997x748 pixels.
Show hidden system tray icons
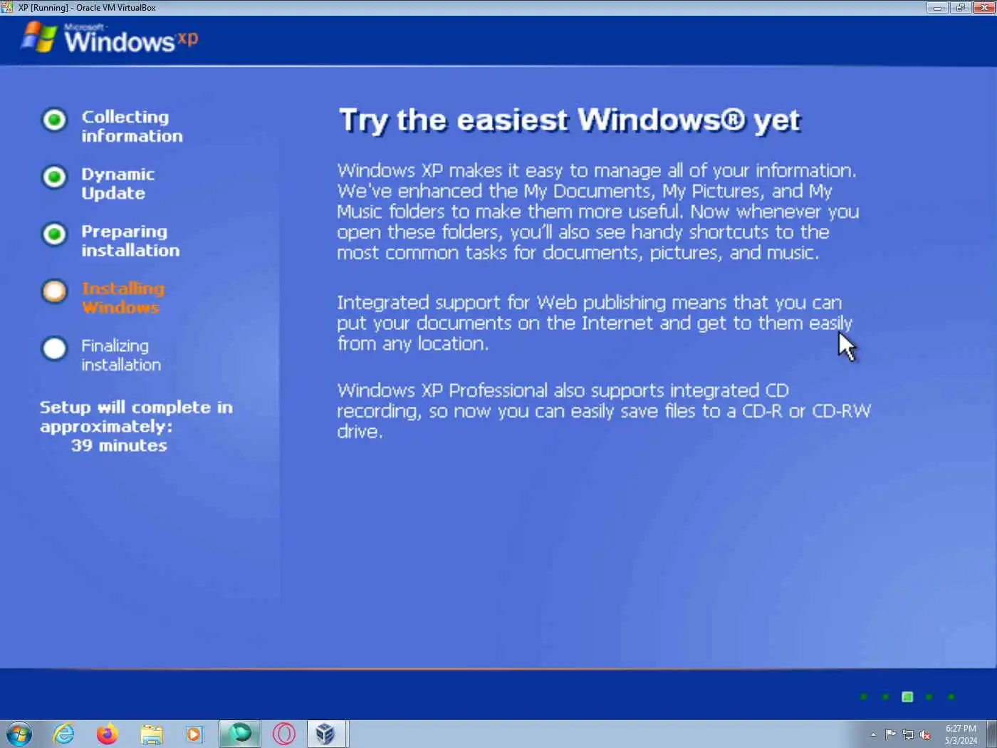tap(873, 734)
